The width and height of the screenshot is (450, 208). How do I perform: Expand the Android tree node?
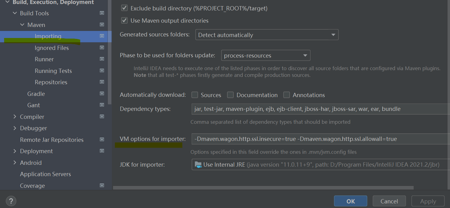coord(15,162)
